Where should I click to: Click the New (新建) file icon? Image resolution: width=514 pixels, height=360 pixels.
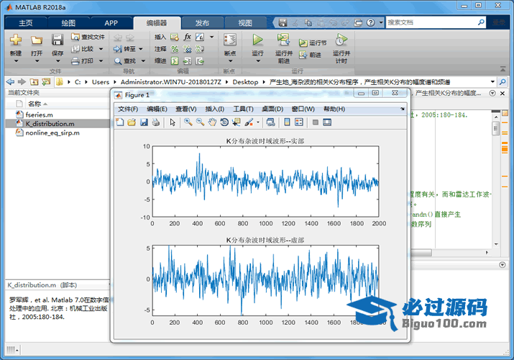pyautogui.click(x=16, y=40)
